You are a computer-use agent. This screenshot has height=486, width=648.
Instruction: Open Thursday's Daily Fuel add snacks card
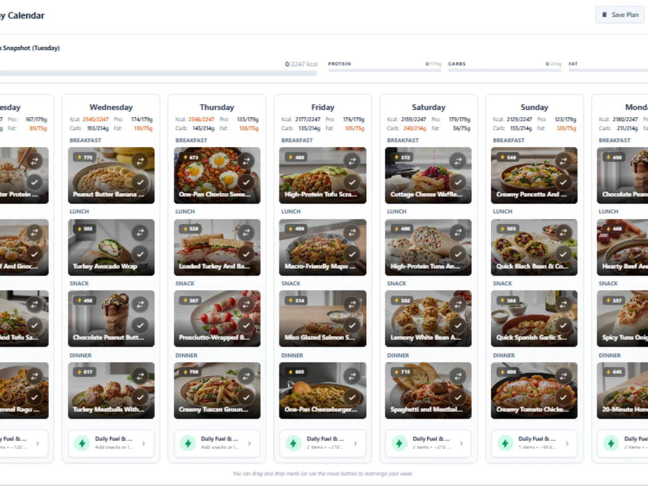click(217, 443)
